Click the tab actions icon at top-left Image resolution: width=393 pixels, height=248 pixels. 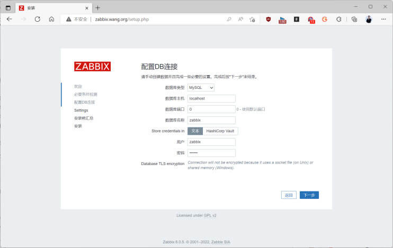click(x=8, y=8)
